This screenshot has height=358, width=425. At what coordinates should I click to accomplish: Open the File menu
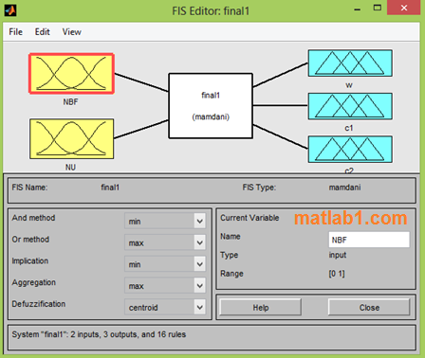tap(16, 32)
